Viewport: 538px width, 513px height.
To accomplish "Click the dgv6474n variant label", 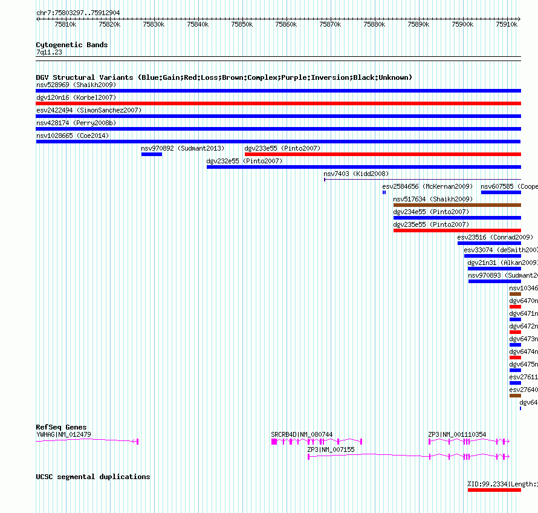I will pos(523,351).
